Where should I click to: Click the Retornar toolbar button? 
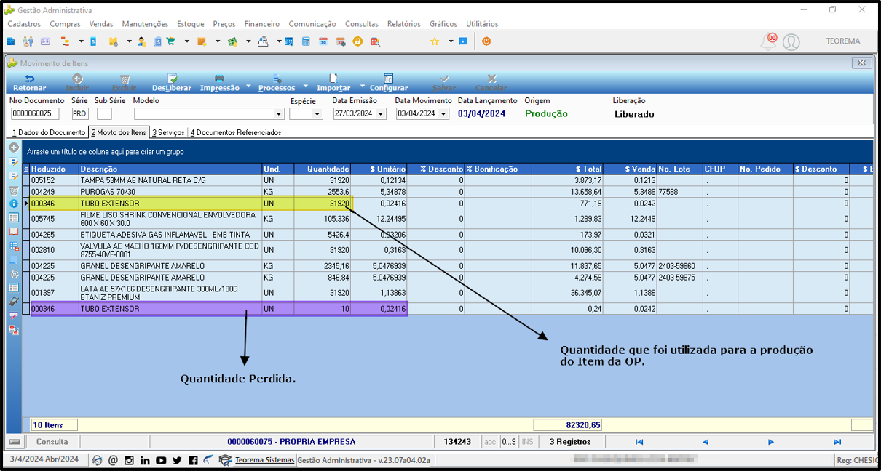click(x=29, y=82)
